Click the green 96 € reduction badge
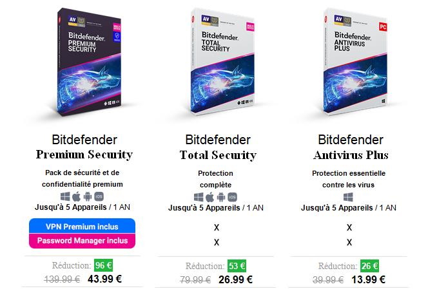This screenshot has width=428, height=291. (103, 265)
